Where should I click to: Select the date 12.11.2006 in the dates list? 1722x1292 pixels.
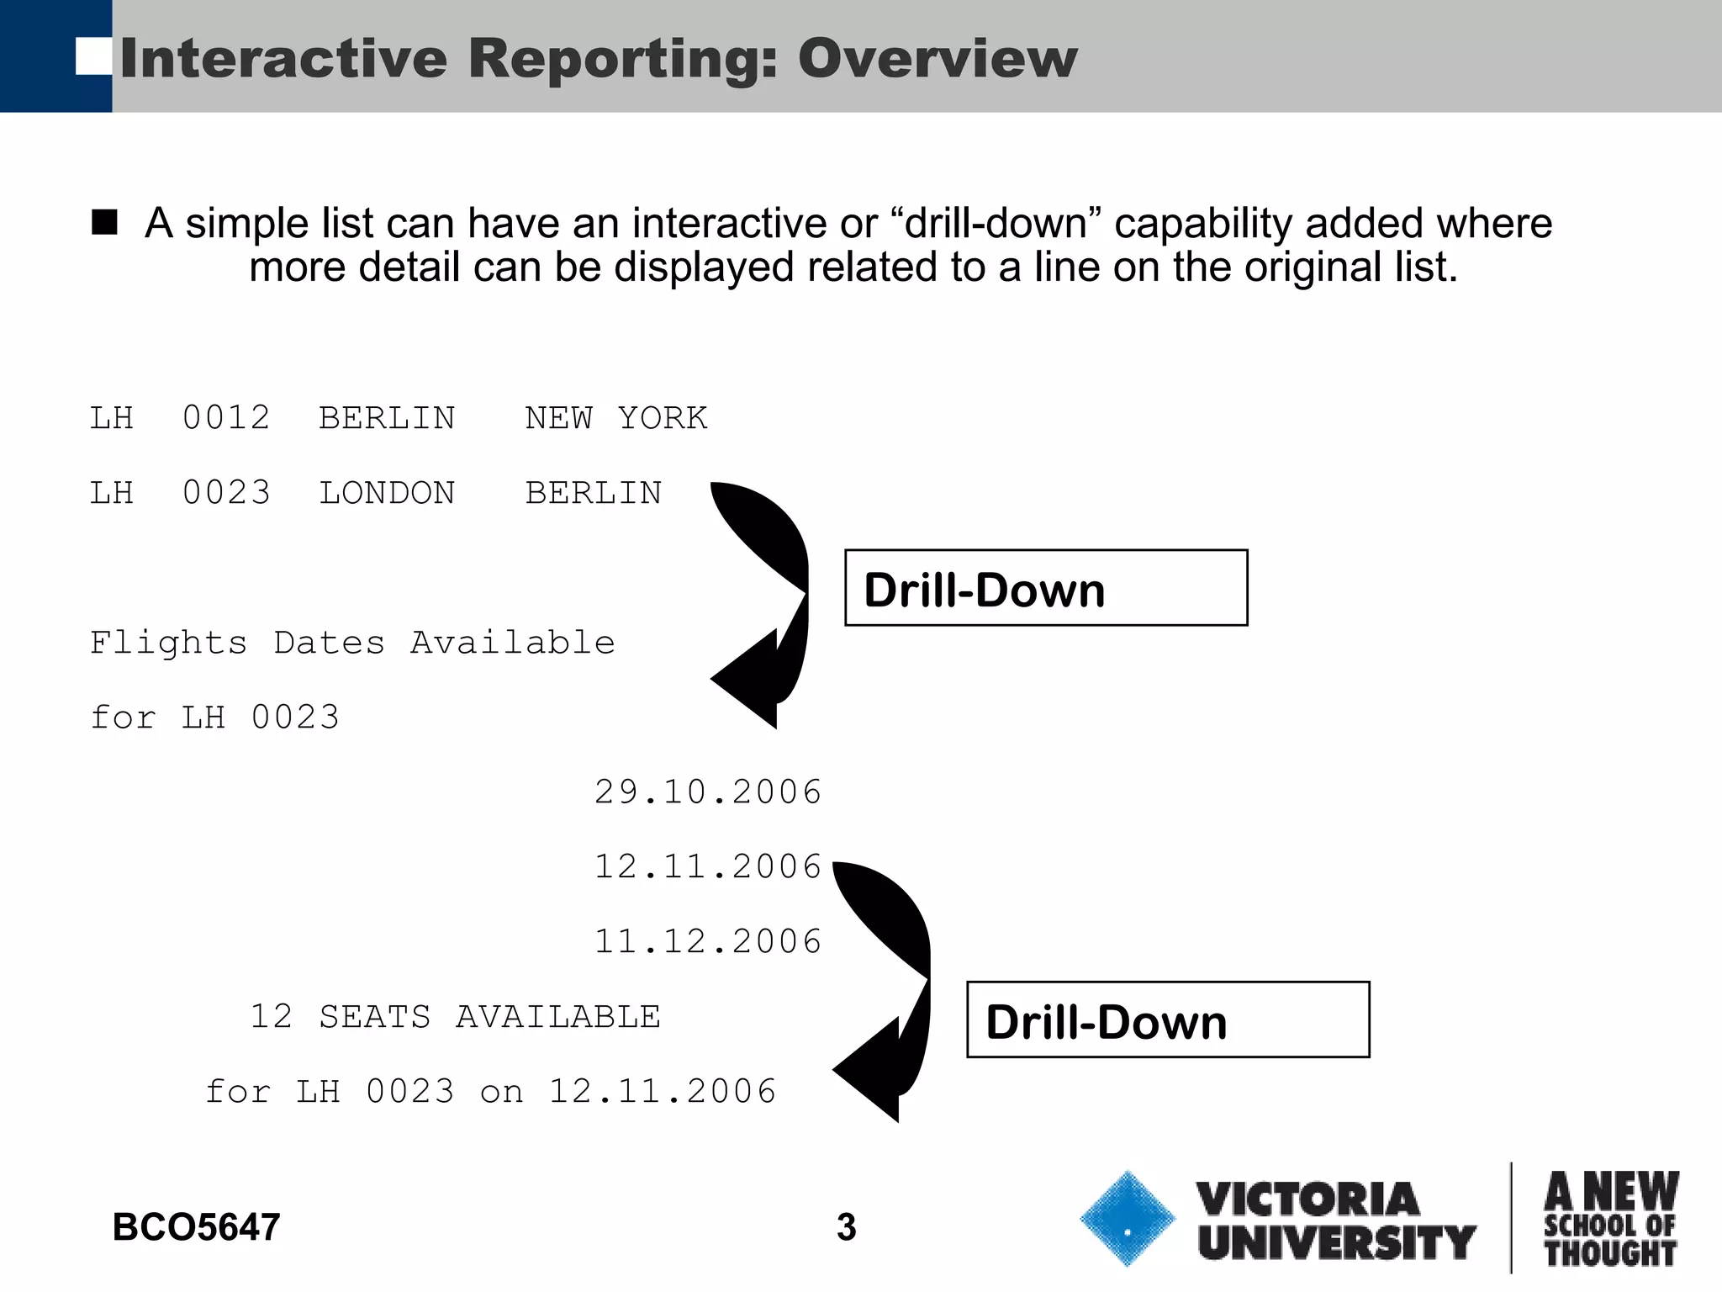[x=708, y=867]
